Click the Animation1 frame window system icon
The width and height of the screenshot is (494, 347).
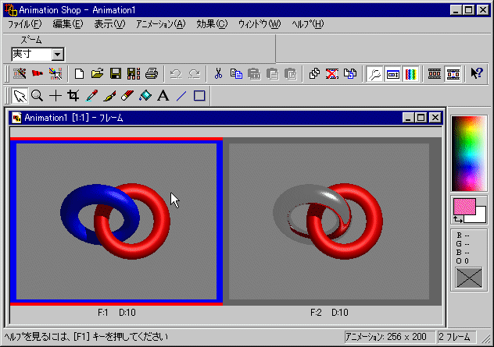pos(16,118)
